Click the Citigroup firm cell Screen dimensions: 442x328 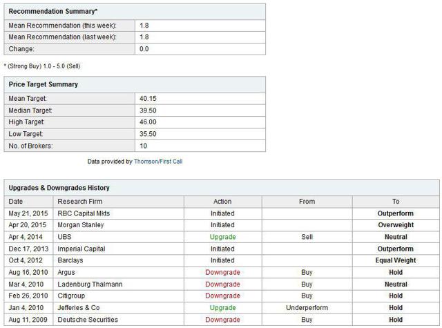[118, 296]
